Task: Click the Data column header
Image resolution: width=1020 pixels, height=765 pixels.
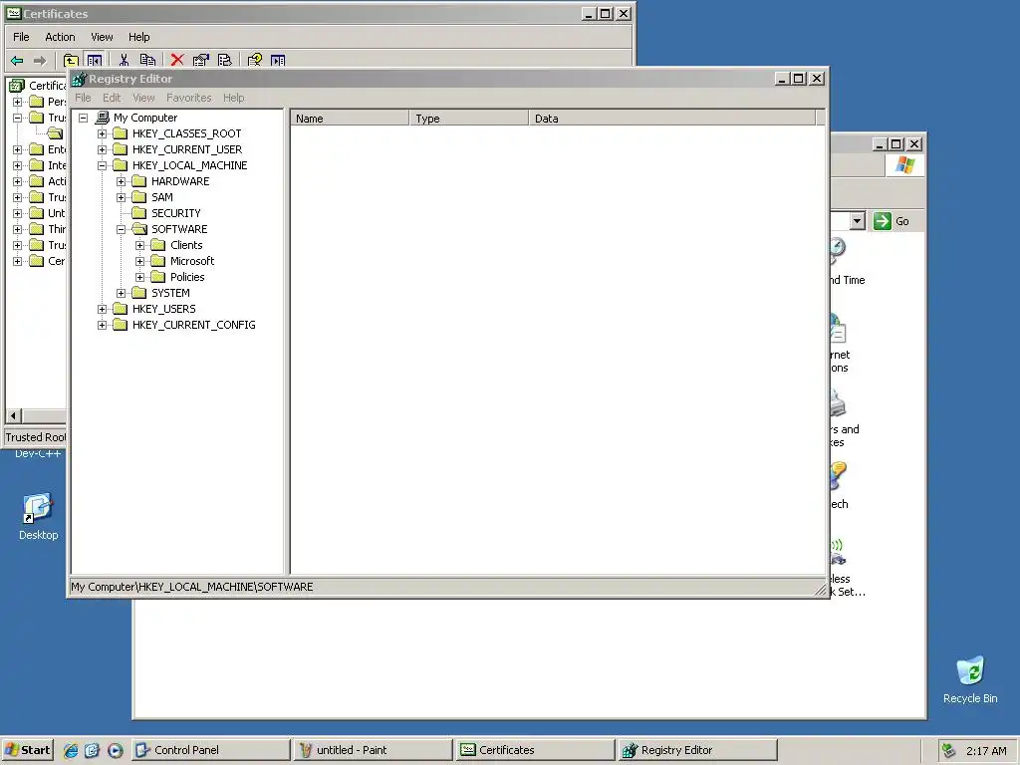Action: [x=672, y=119]
